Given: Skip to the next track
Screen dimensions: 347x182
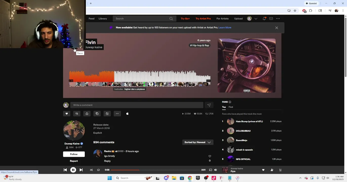Looking at the screenshot, I should (x=81, y=170).
